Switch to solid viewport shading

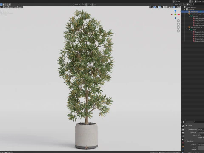pyautogui.click(x=170, y=7)
